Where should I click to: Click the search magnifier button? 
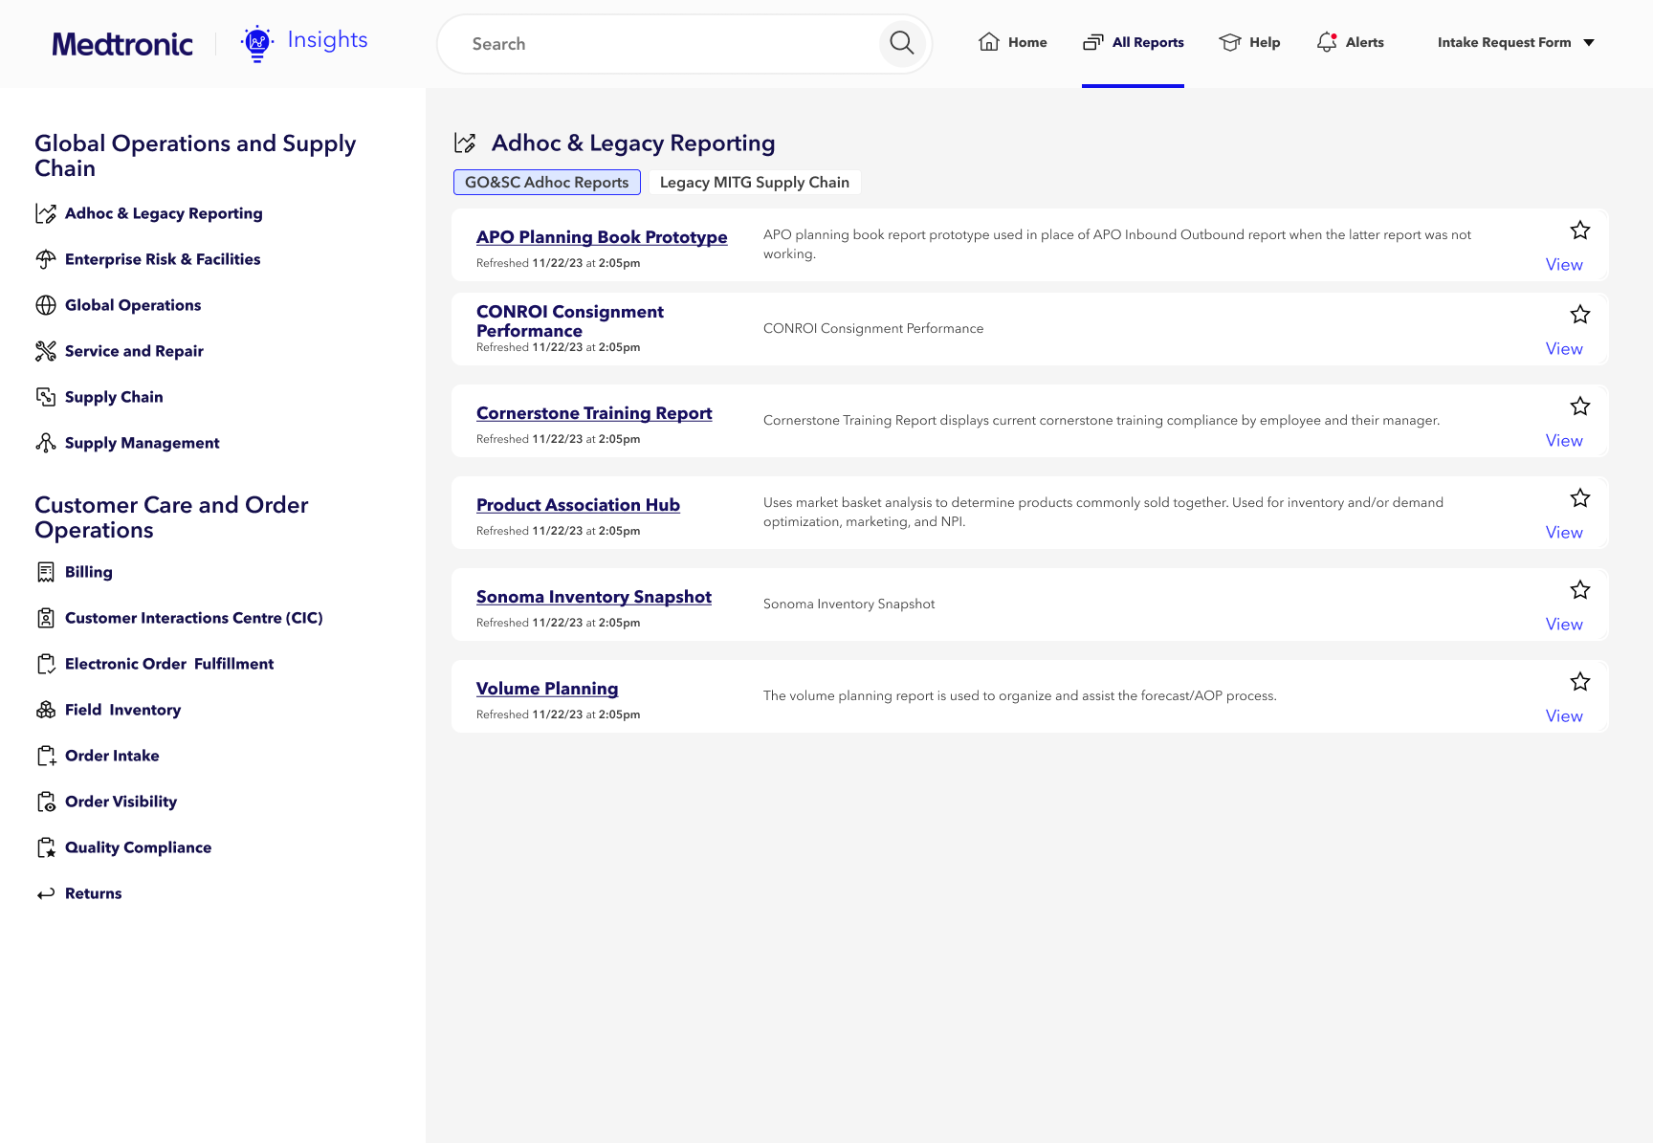(x=902, y=43)
